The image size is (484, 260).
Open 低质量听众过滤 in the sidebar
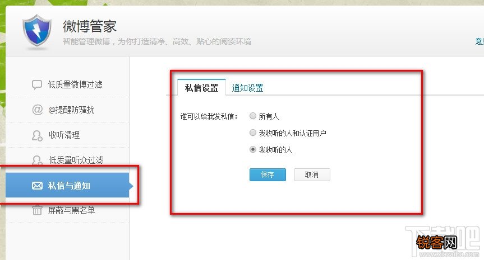[67, 160]
